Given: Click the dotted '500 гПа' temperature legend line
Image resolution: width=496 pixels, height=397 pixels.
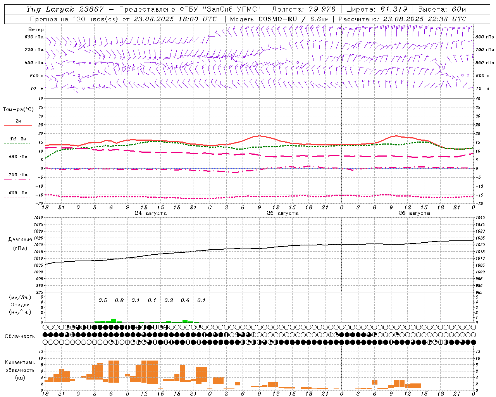Looking at the screenshot, I should (x=18, y=197).
